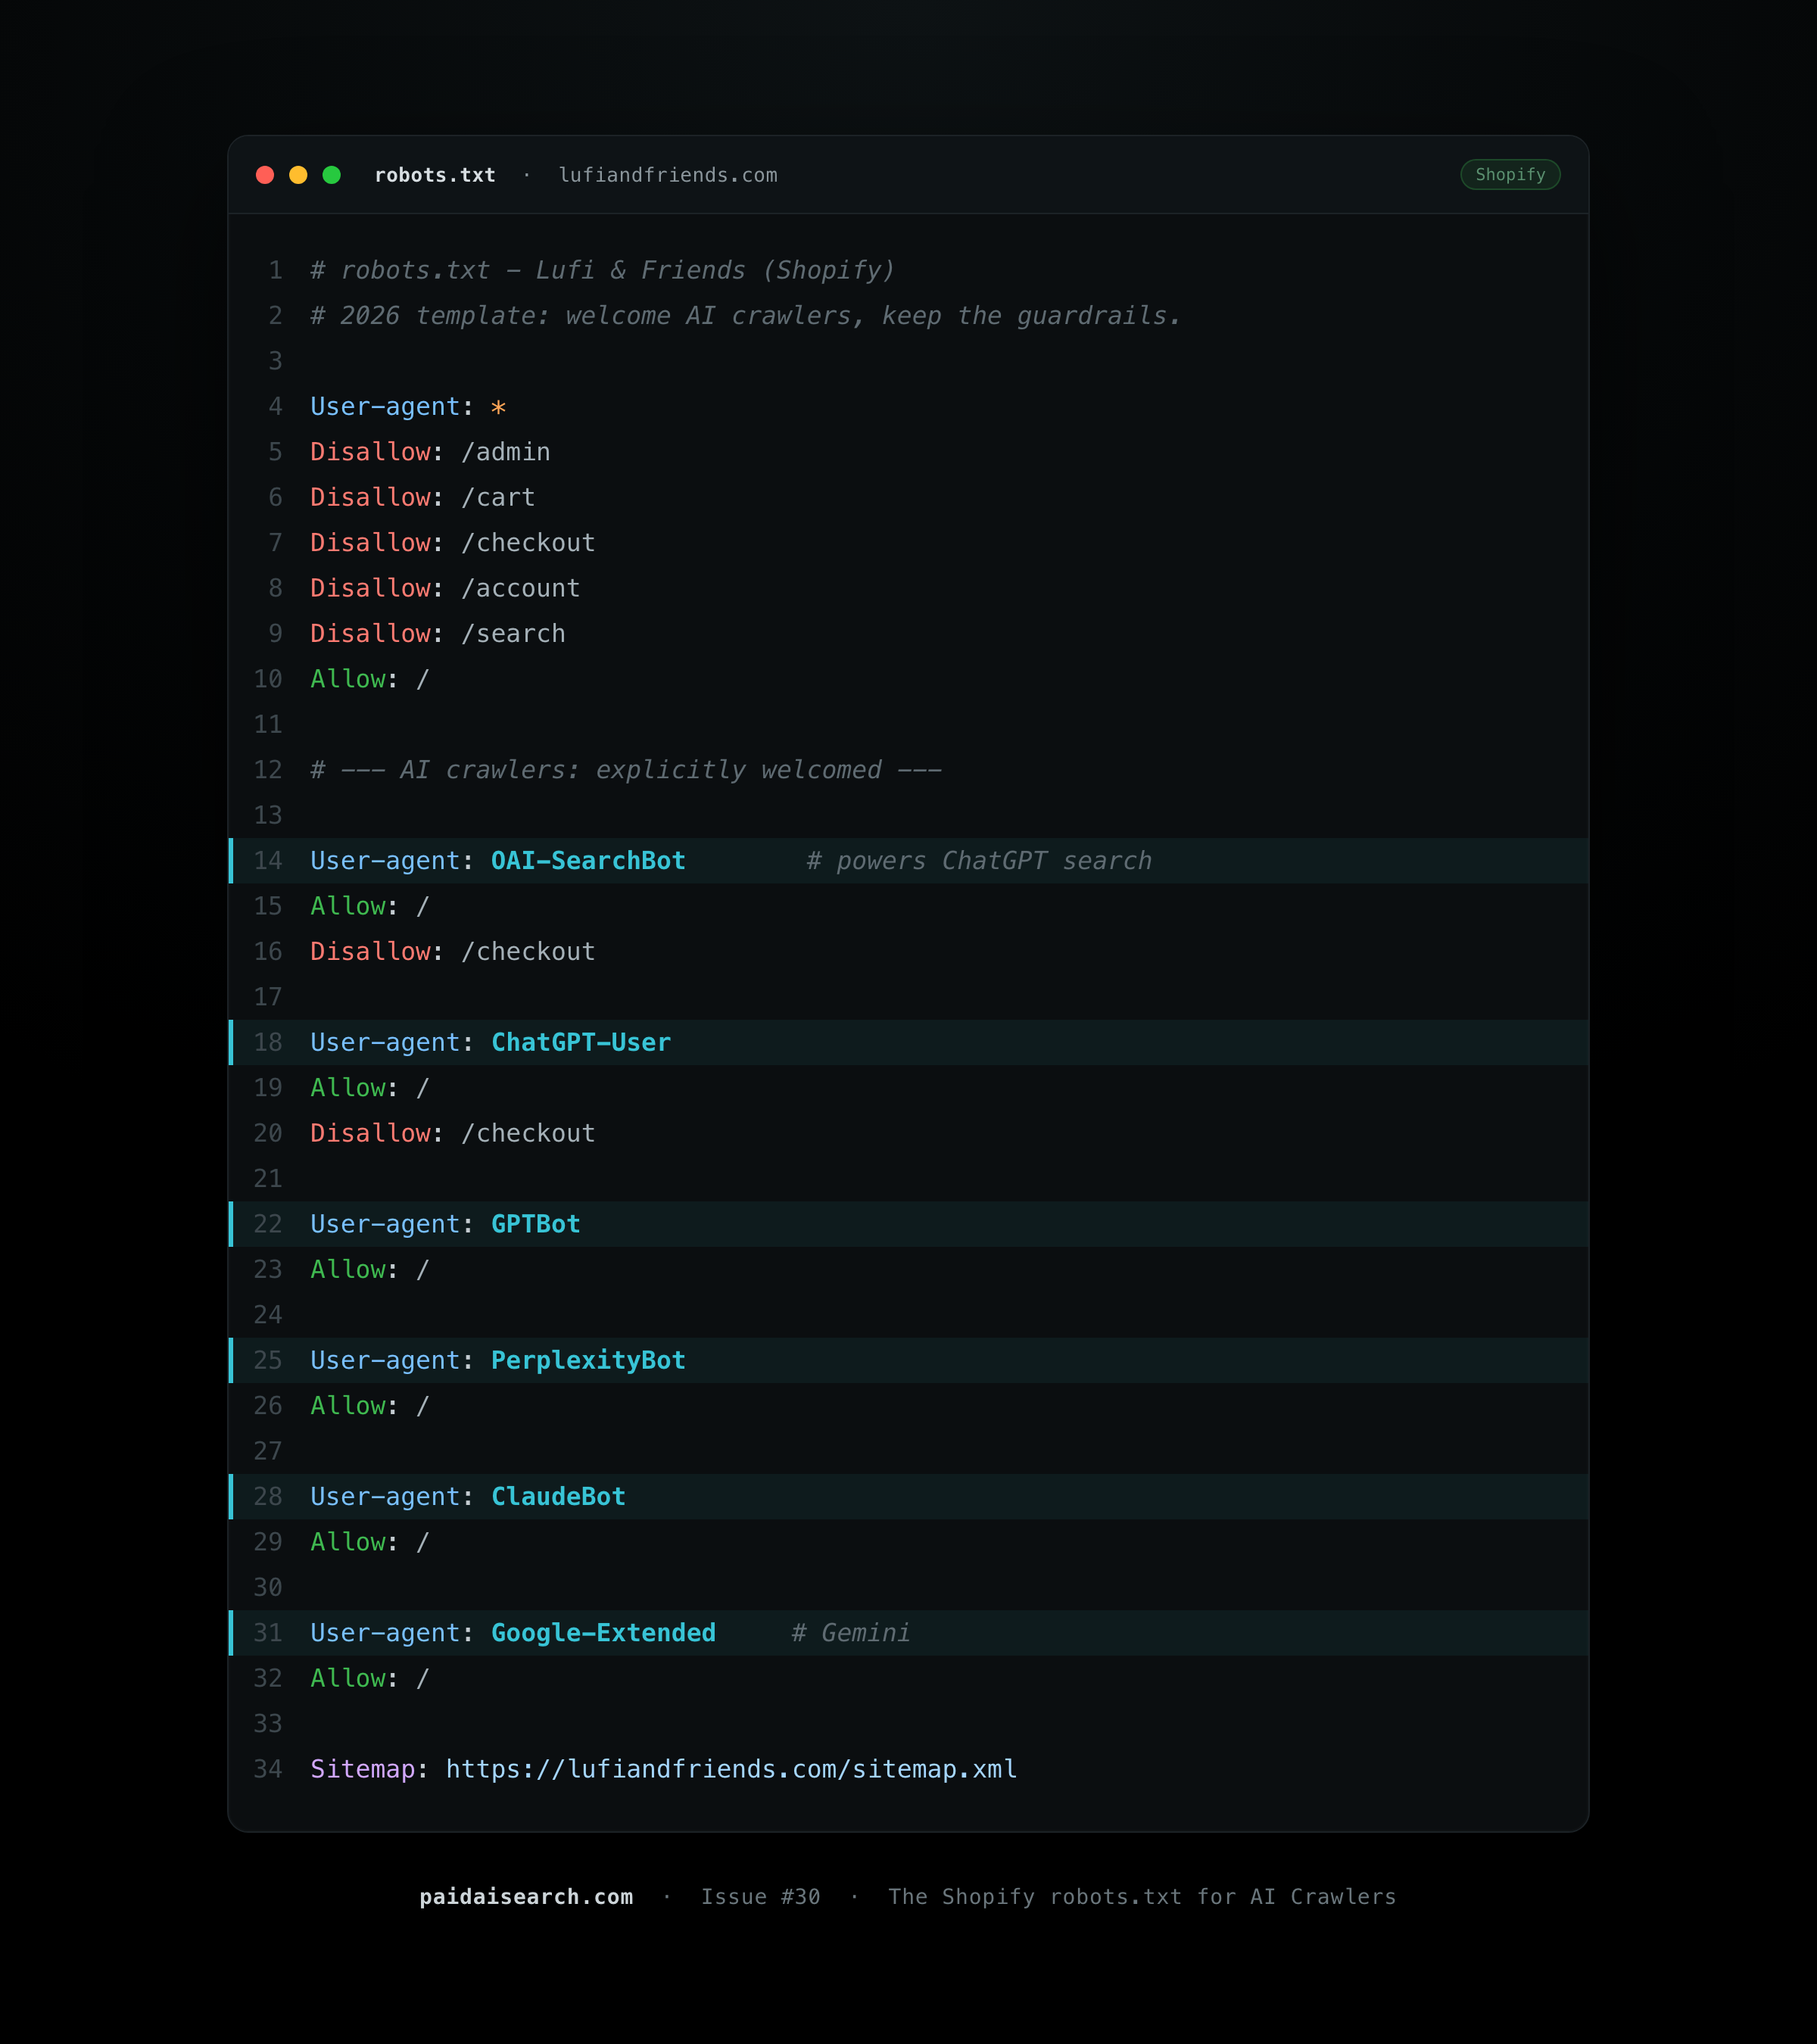Click the yellow minimize dot
The image size is (1817, 2044).
pos(298,175)
